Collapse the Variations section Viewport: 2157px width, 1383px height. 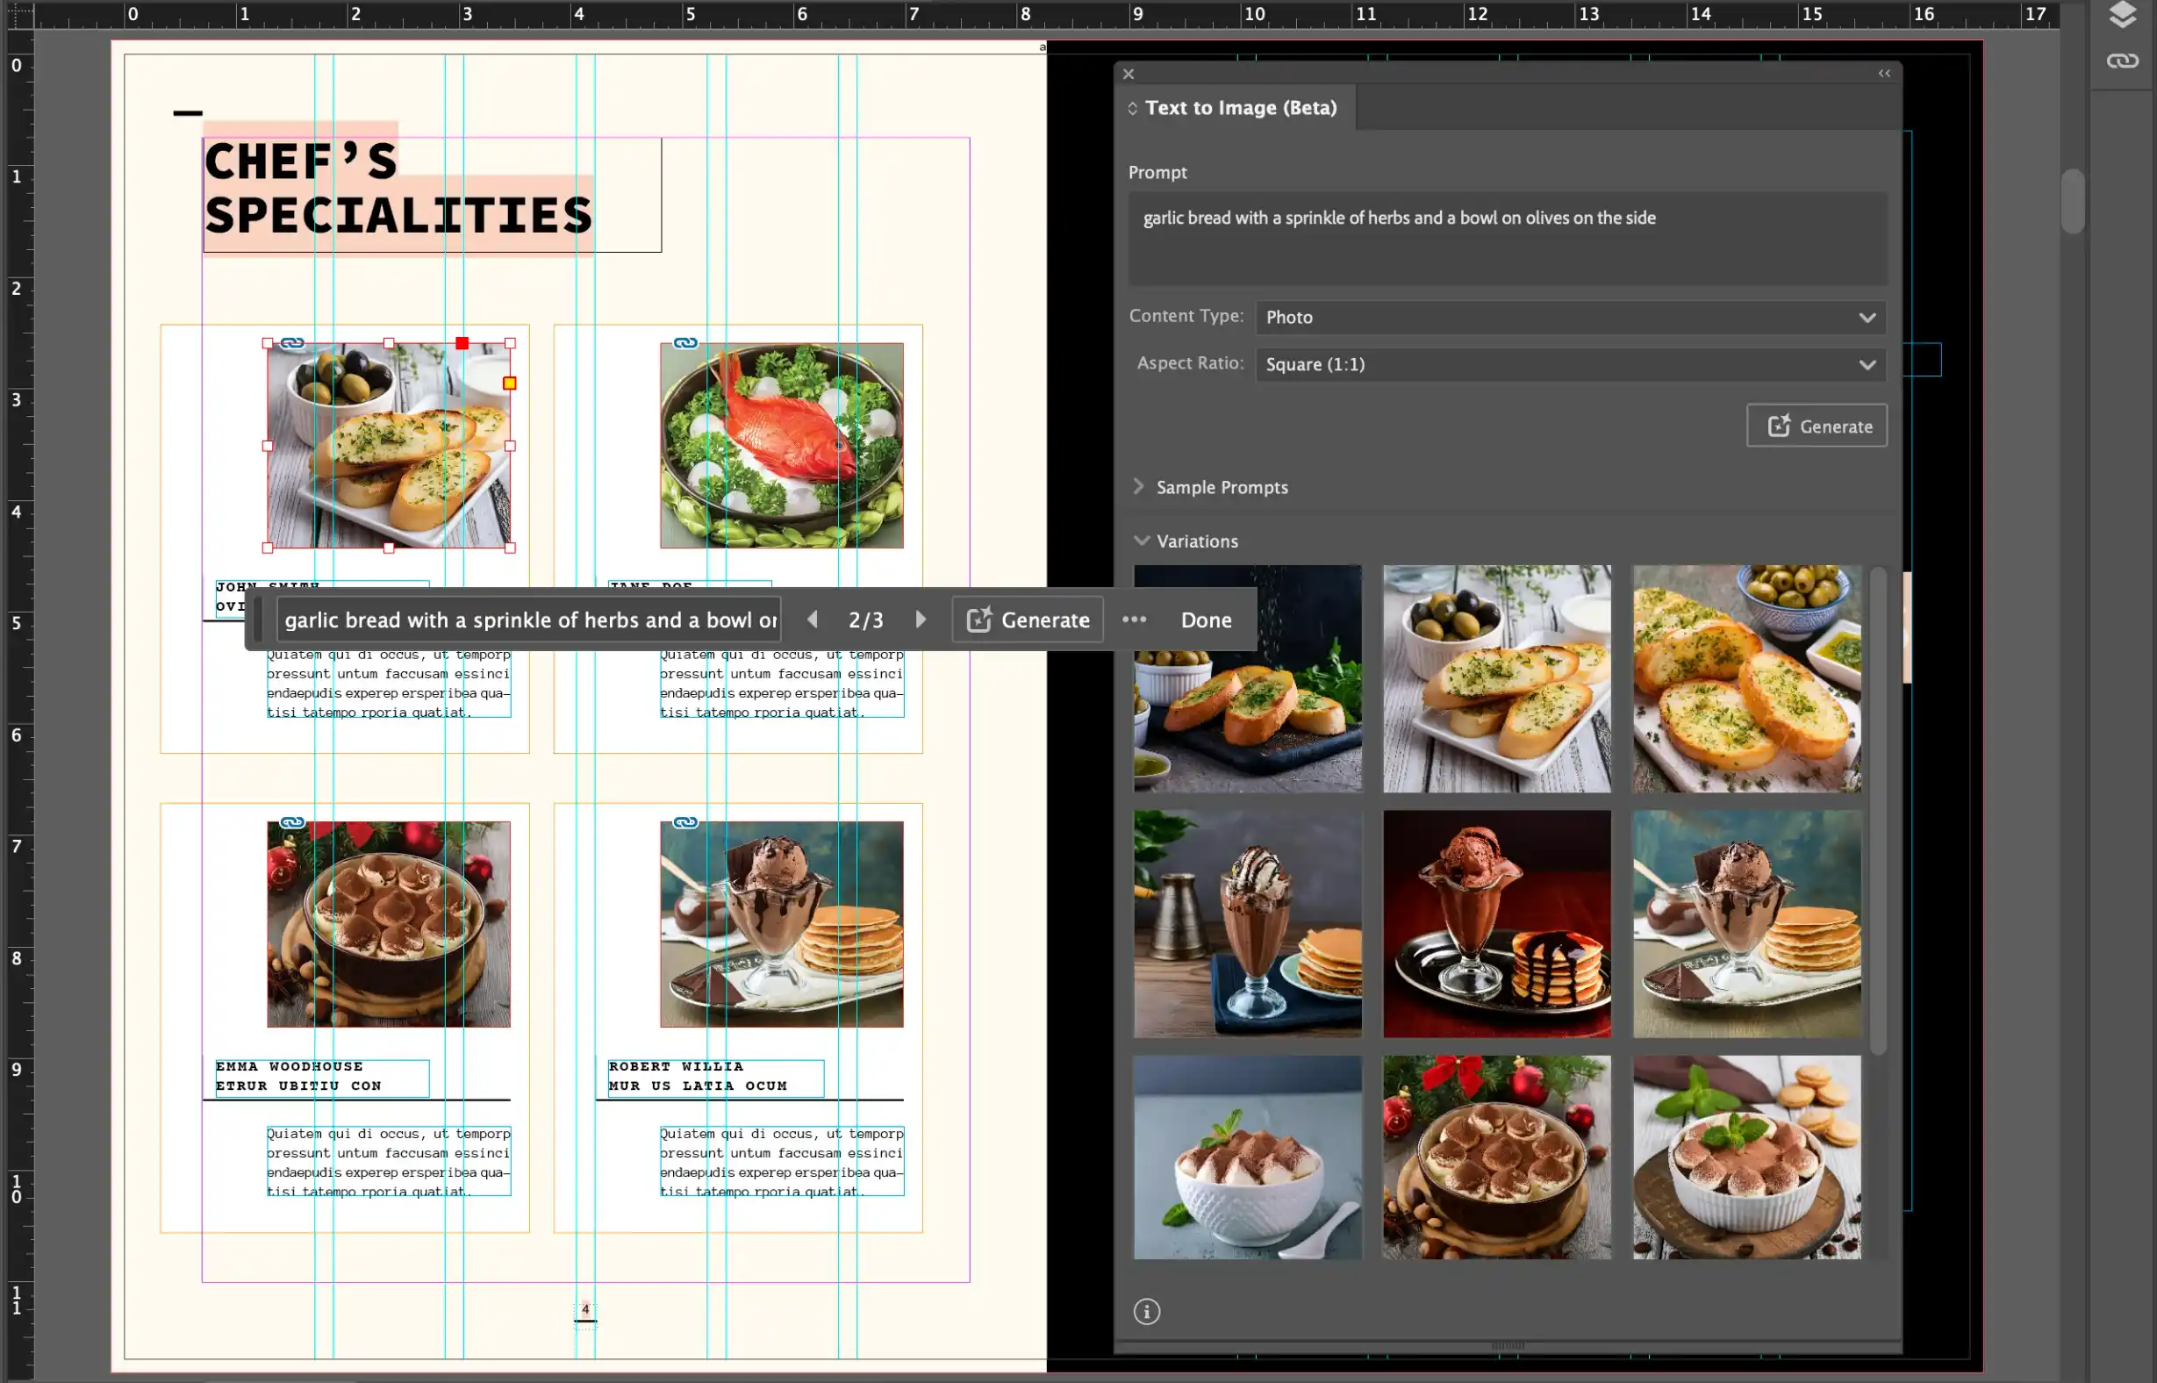(1186, 541)
